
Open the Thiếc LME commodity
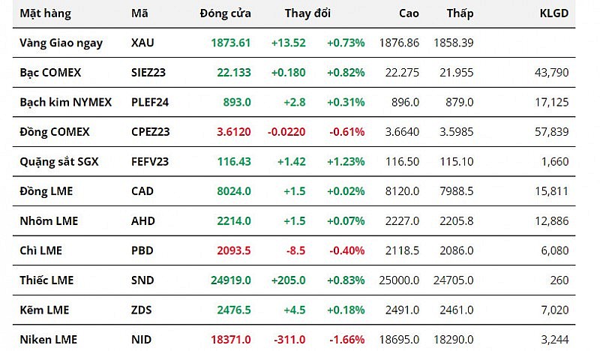[46, 280]
